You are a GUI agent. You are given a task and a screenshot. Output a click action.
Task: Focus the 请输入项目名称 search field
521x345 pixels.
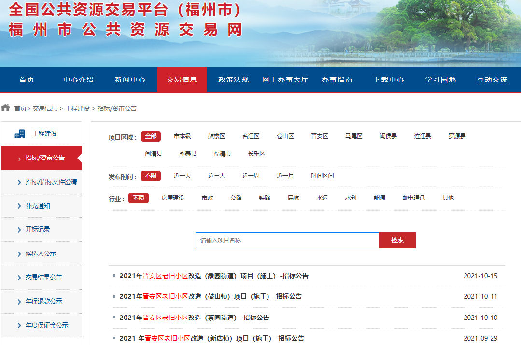coord(287,240)
